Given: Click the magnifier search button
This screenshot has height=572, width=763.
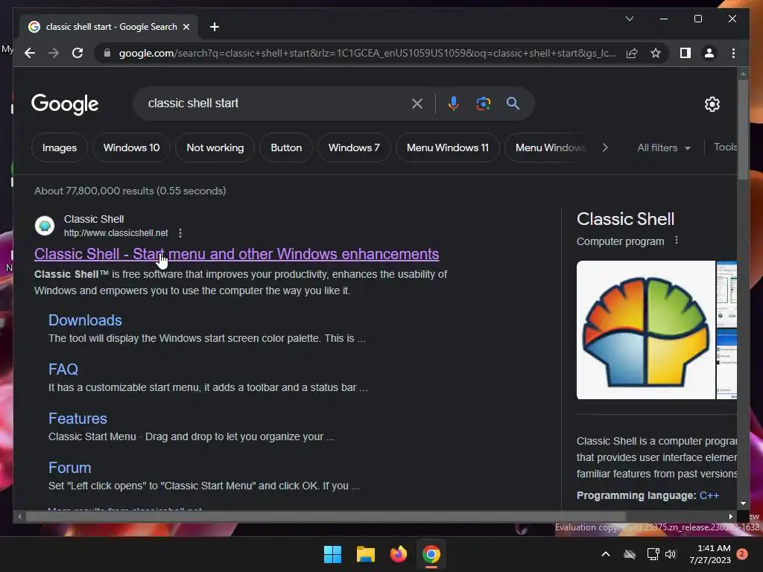Looking at the screenshot, I should coord(513,103).
